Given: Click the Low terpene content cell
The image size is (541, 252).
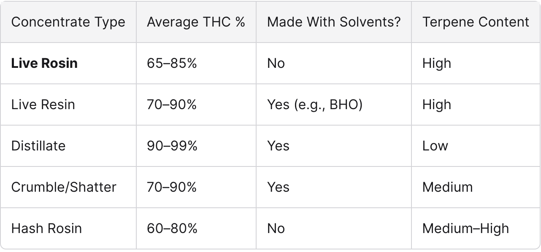Looking at the screenshot, I should (435, 146).
